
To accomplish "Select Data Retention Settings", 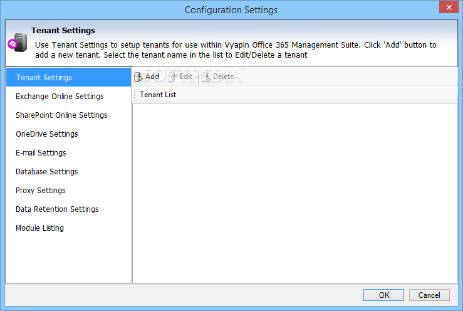I will pos(68,209).
